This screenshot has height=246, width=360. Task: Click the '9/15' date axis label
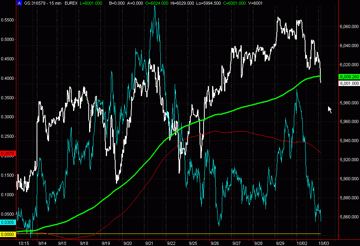coord(62,243)
